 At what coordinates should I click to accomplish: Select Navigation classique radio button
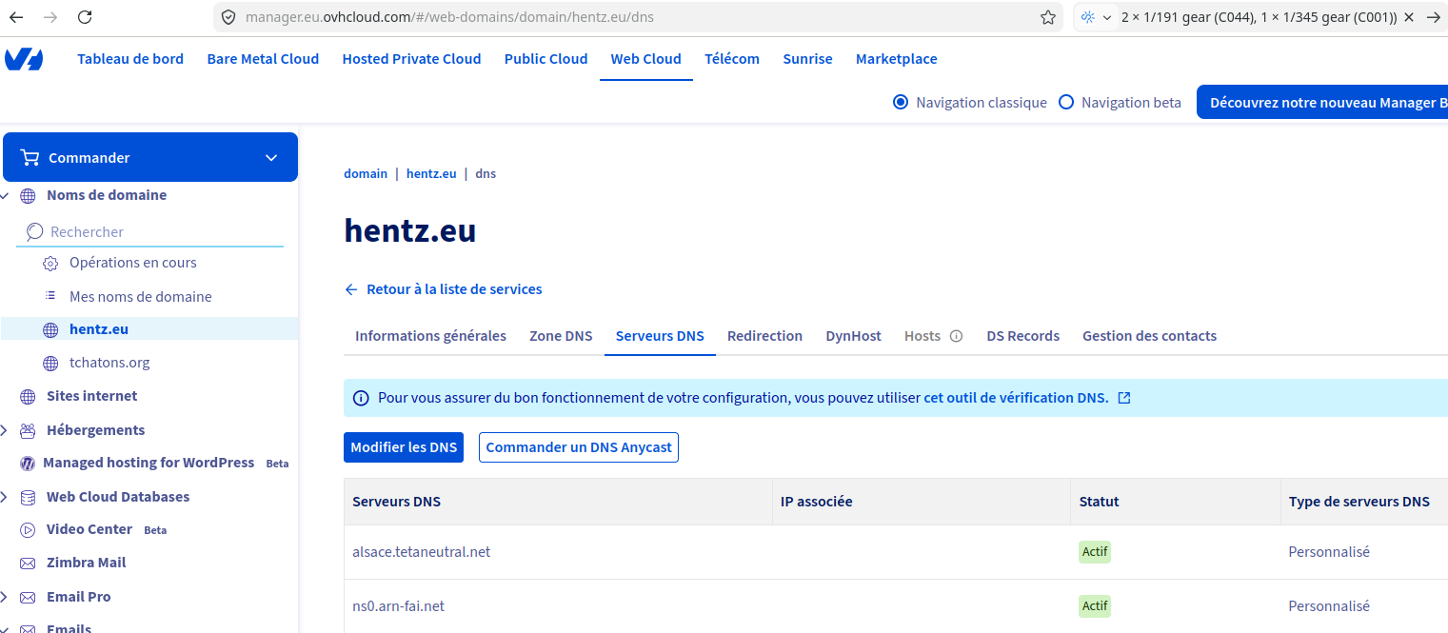(901, 102)
